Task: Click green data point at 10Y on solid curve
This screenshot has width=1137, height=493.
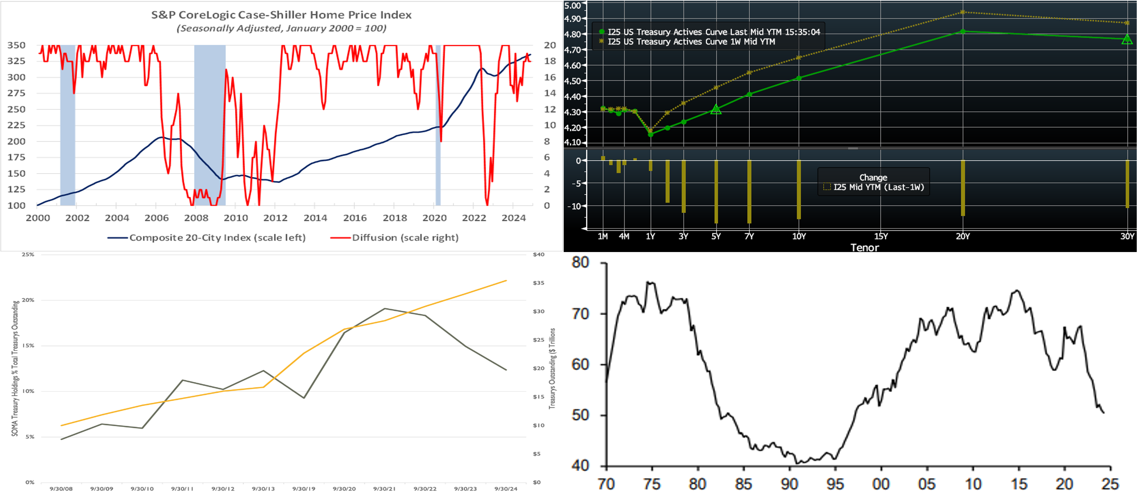Action: coord(799,78)
